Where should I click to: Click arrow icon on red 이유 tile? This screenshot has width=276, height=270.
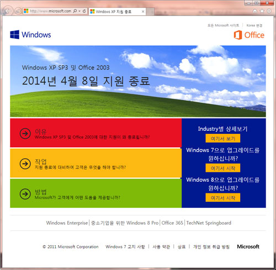[x=25, y=133]
